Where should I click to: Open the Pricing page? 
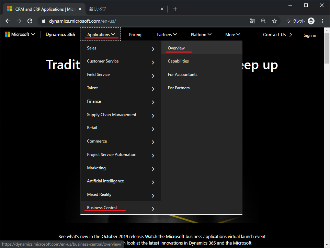point(135,35)
